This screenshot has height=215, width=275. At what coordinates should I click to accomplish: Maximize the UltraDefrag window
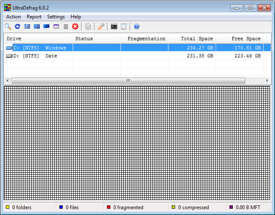point(250,8)
